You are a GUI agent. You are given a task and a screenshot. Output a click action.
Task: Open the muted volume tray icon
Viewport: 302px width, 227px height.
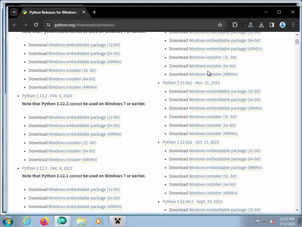[x=272, y=221]
